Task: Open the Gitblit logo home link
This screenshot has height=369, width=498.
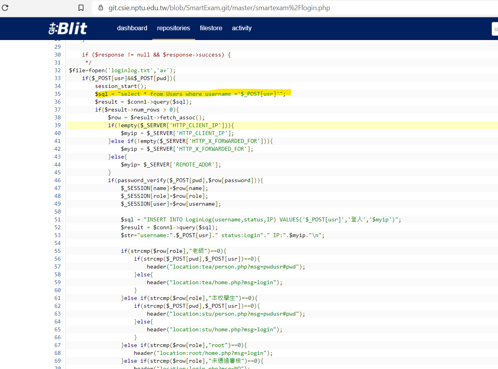Action: tap(68, 28)
